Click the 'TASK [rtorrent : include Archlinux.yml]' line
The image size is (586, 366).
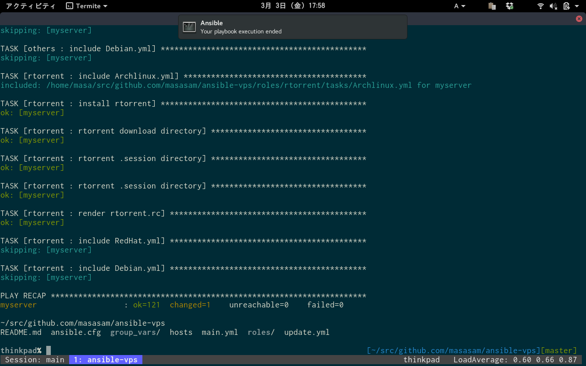(x=183, y=76)
